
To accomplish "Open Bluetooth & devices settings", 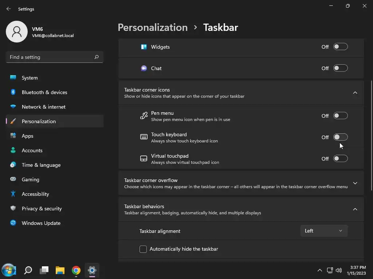I will point(55,92).
